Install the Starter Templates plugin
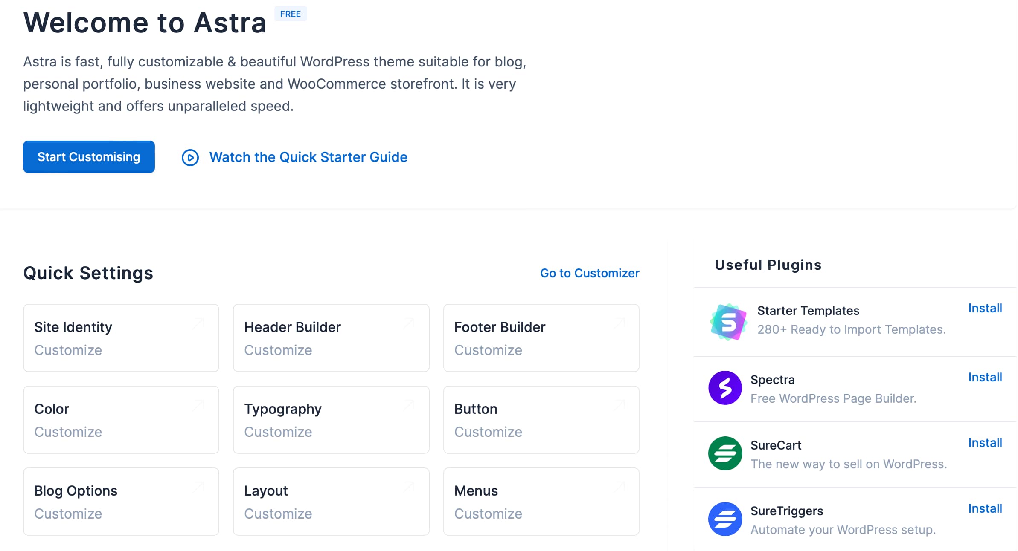This screenshot has height=551, width=1018. tap(985, 308)
